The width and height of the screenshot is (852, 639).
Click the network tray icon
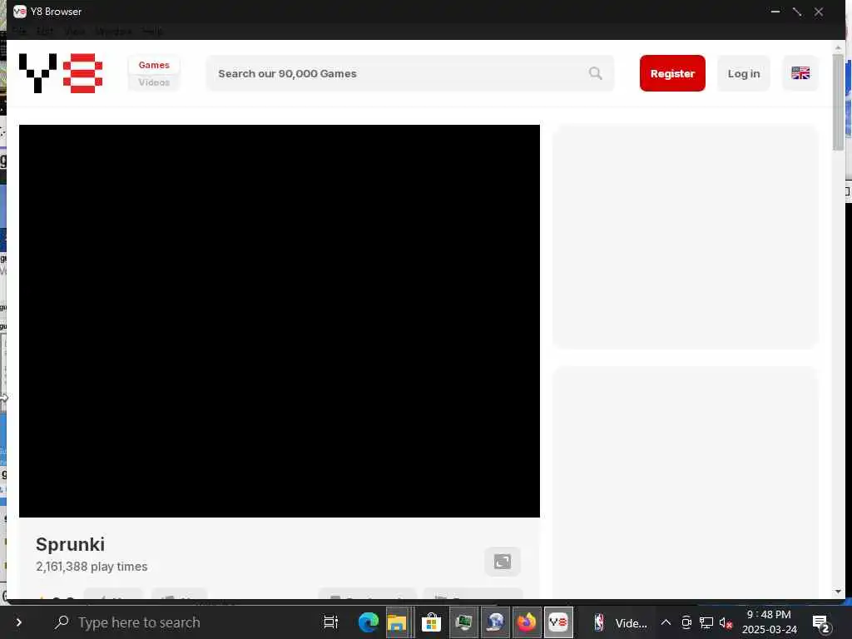click(706, 622)
